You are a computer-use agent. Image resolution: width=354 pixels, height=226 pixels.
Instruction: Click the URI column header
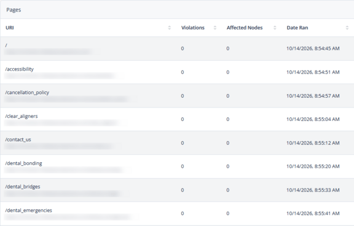(10, 28)
